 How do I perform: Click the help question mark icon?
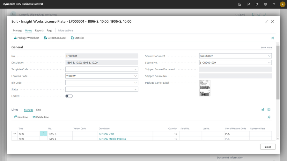point(274,4)
